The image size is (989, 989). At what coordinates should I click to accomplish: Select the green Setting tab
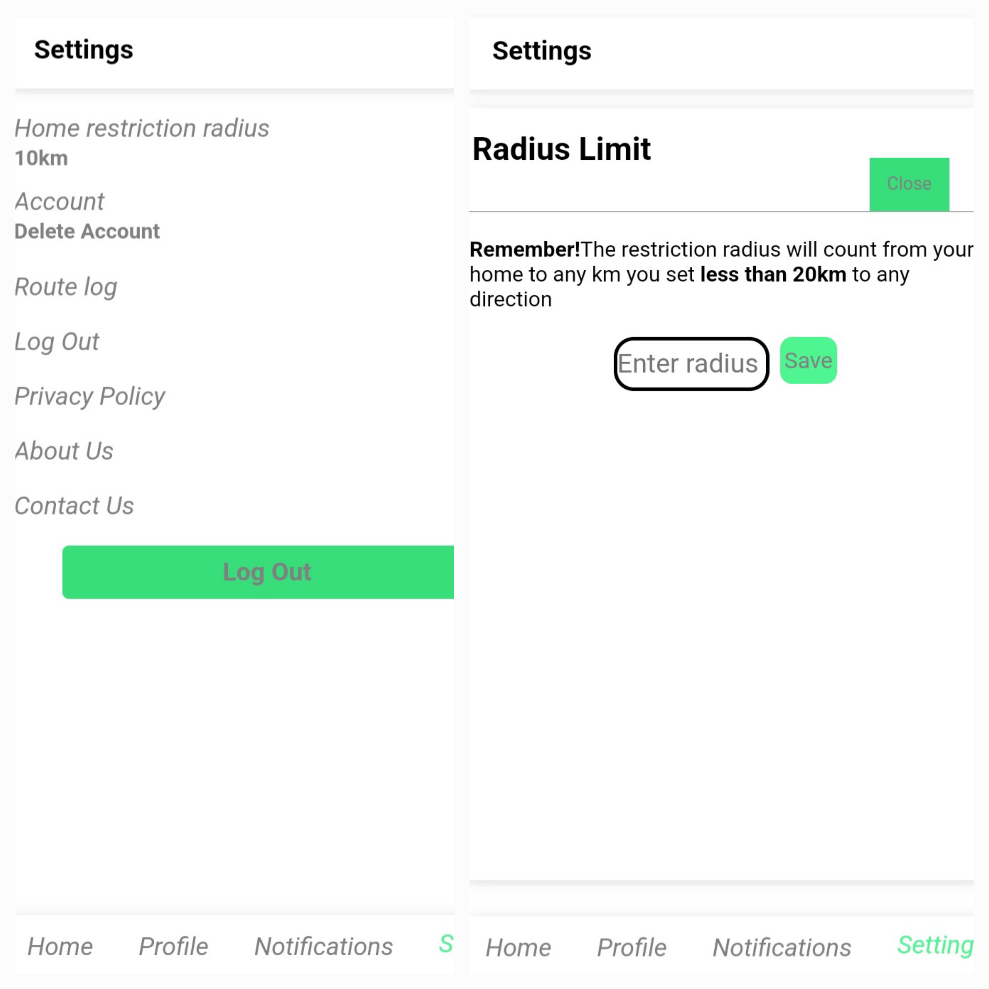click(935, 945)
